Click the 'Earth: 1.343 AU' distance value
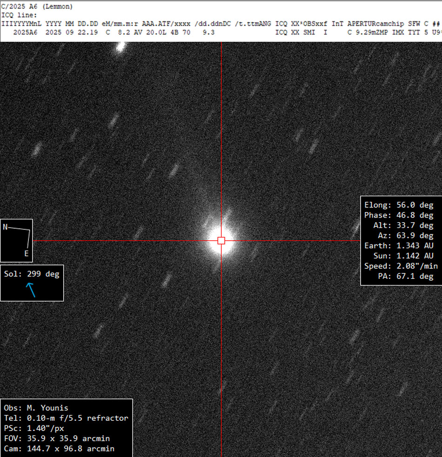Image resolution: width=442 pixels, height=457 pixels. coord(399,246)
